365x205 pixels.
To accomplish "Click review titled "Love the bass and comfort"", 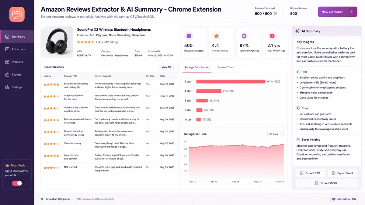I will (x=71, y=157).
